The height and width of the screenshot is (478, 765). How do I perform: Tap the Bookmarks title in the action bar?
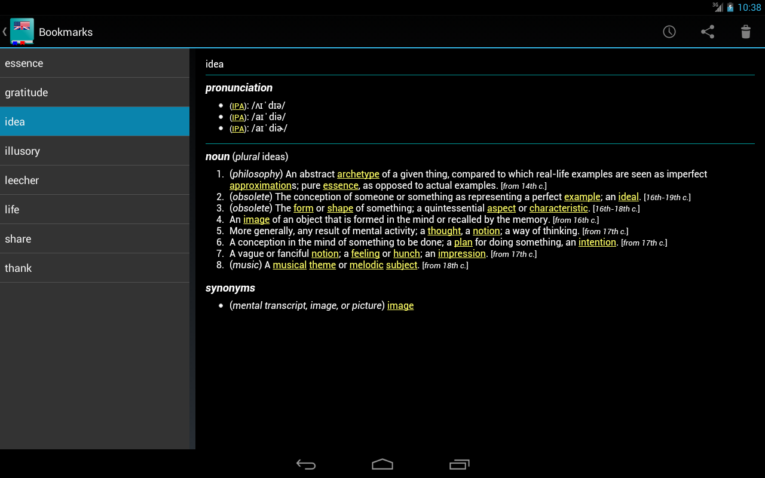[66, 32]
